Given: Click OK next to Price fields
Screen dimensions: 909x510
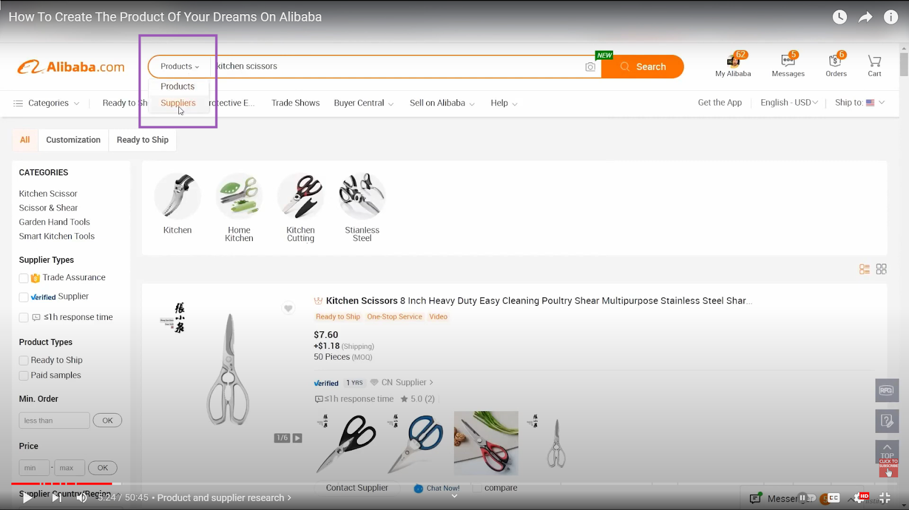Looking at the screenshot, I should [102, 468].
